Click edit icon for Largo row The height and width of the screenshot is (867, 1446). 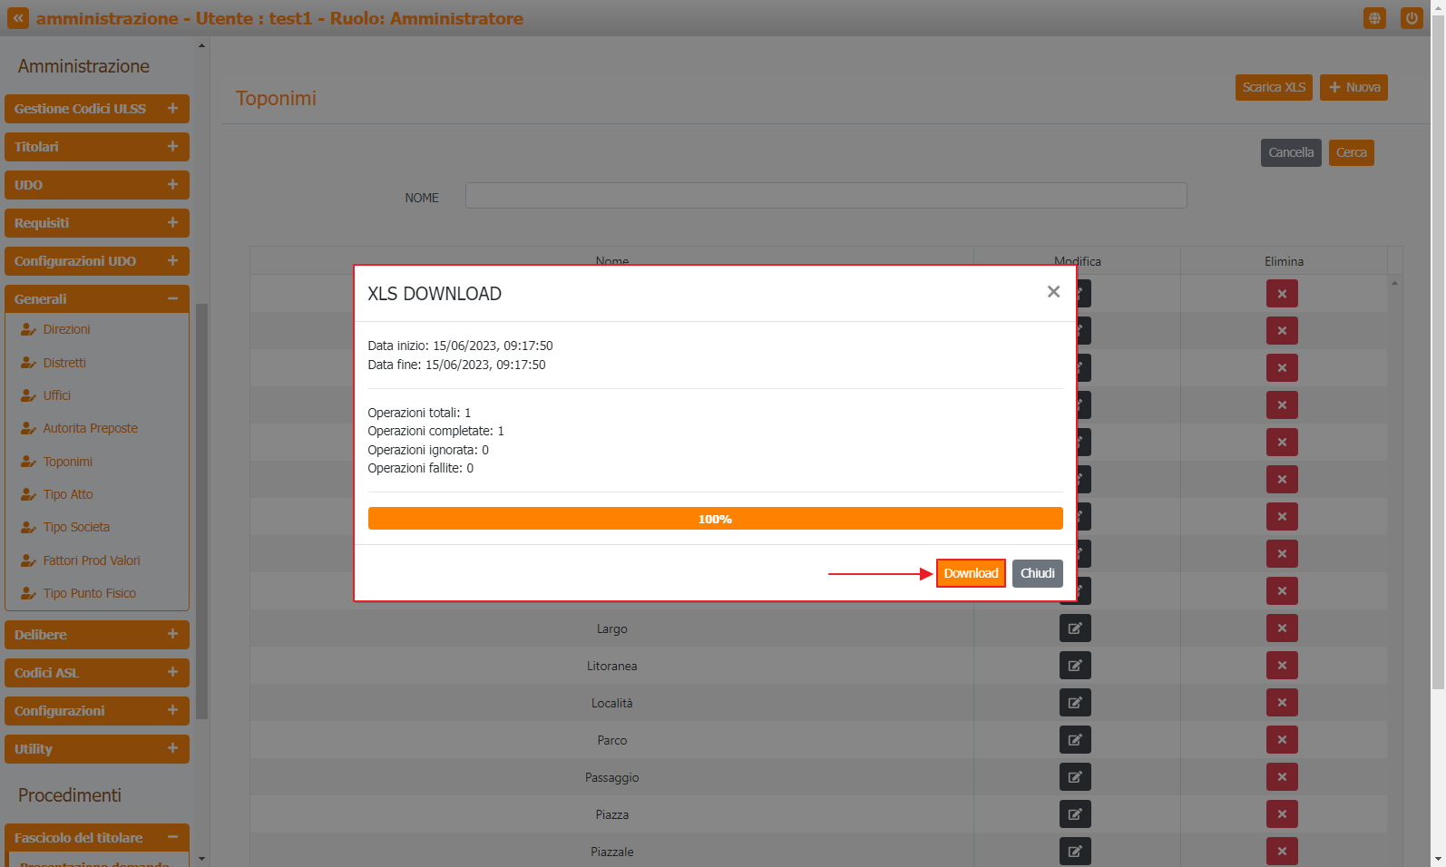(1075, 628)
